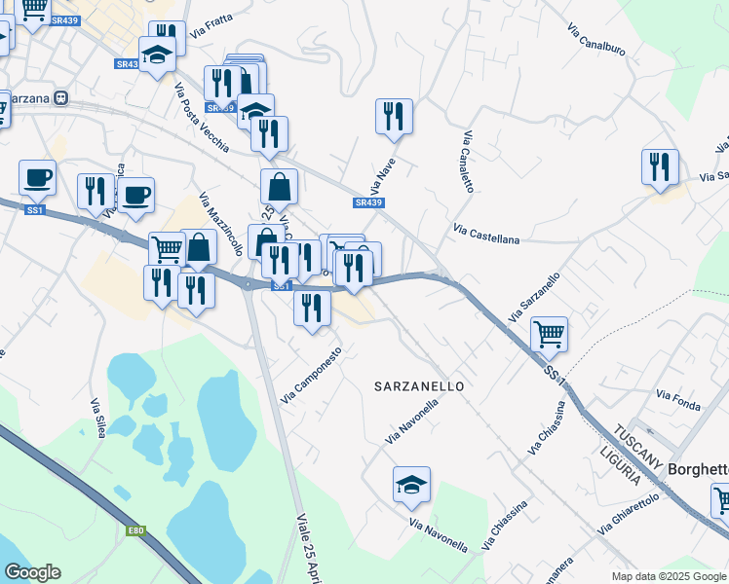The image size is (729, 584).
Task: Click the Sarzana train station icon
Action: coord(60,98)
